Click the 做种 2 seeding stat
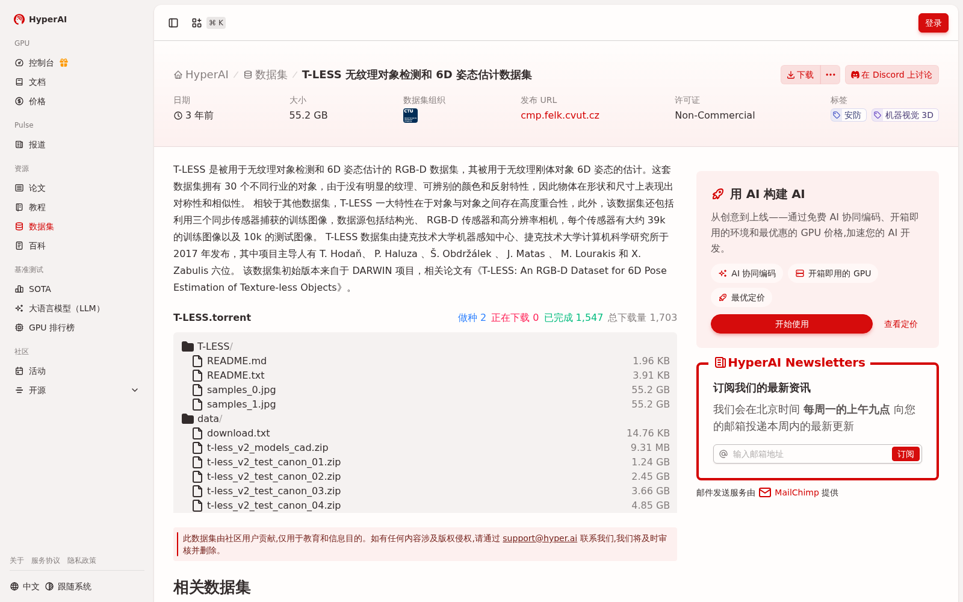The width and height of the screenshot is (963, 602). 472,317
